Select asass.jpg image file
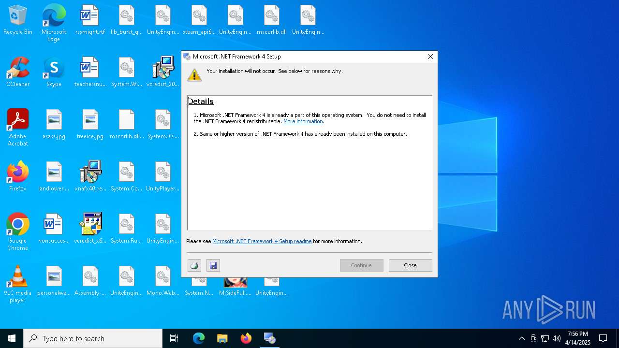This screenshot has width=619, height=348. [54, 124]
